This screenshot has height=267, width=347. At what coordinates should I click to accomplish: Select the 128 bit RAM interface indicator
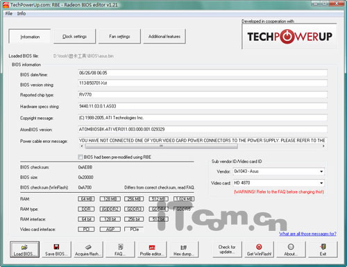110,219
